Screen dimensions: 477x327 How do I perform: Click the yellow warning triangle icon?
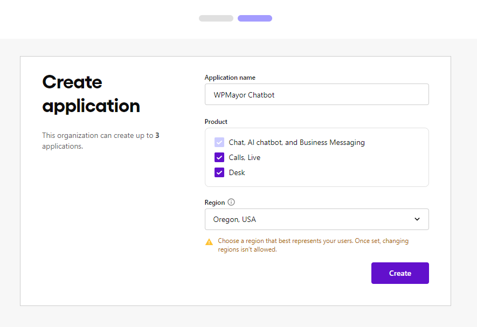tap(209, 242)
